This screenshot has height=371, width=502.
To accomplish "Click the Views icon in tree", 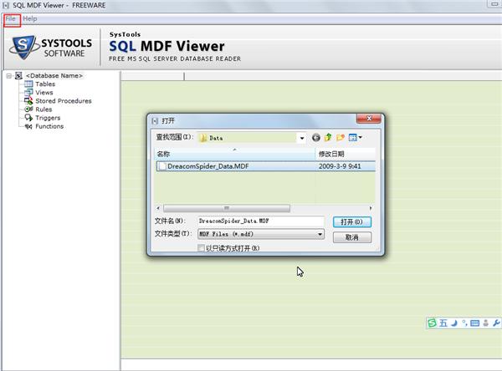I will pos(28,93).
